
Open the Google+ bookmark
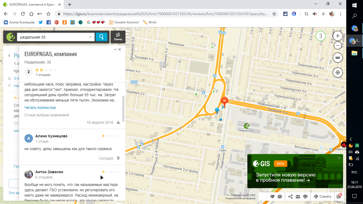tap(56, 22)
